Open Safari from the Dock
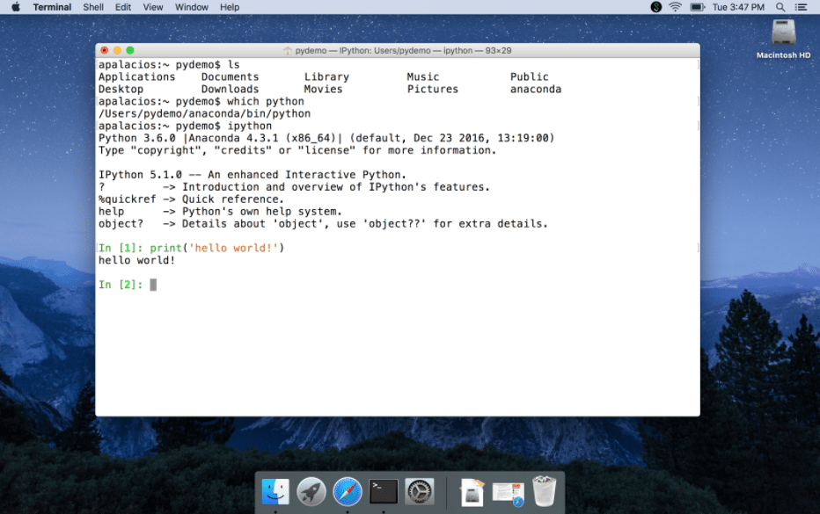 [347, 491]
